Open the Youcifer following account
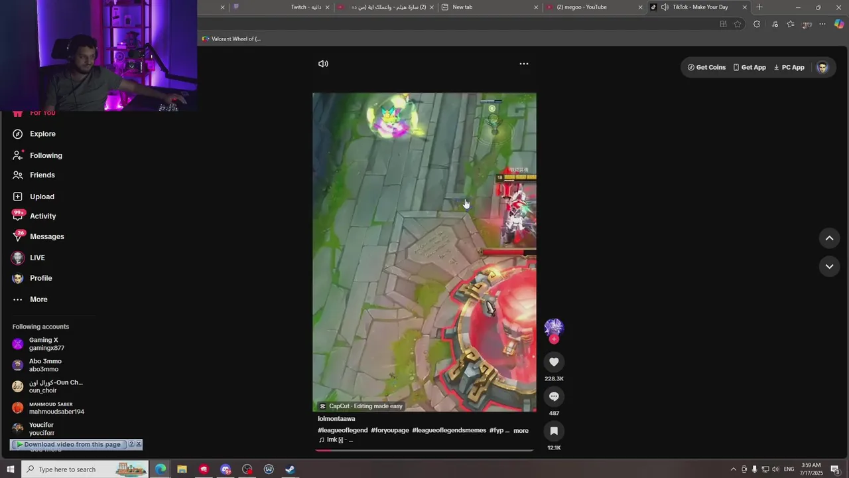 point(34,429)
